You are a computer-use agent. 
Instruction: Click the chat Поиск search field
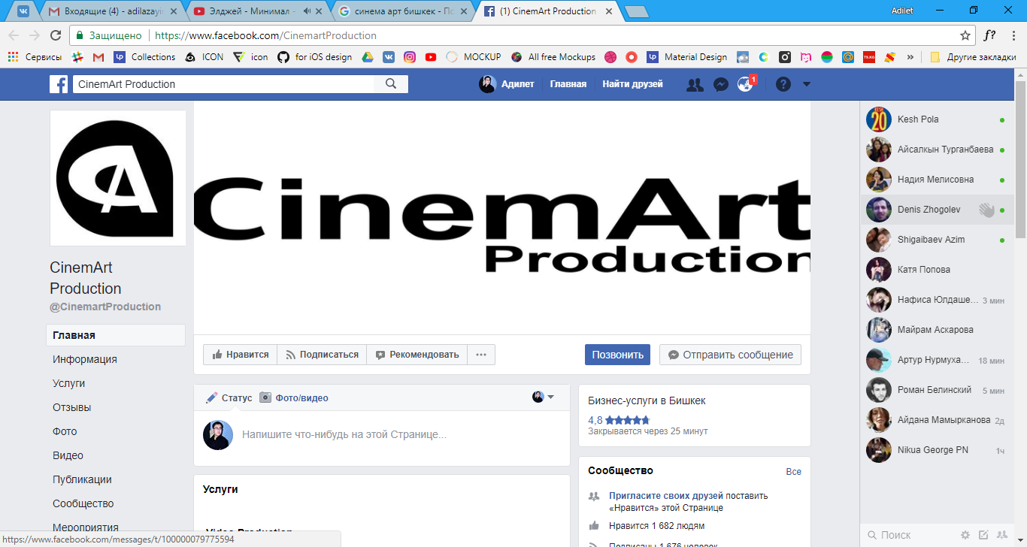coord(910,535)
